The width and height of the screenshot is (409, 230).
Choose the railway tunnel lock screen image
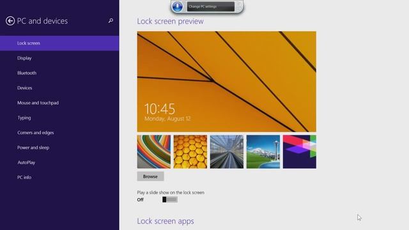tap(227, 152)
